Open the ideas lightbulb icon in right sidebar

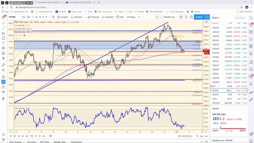(251, 53)
